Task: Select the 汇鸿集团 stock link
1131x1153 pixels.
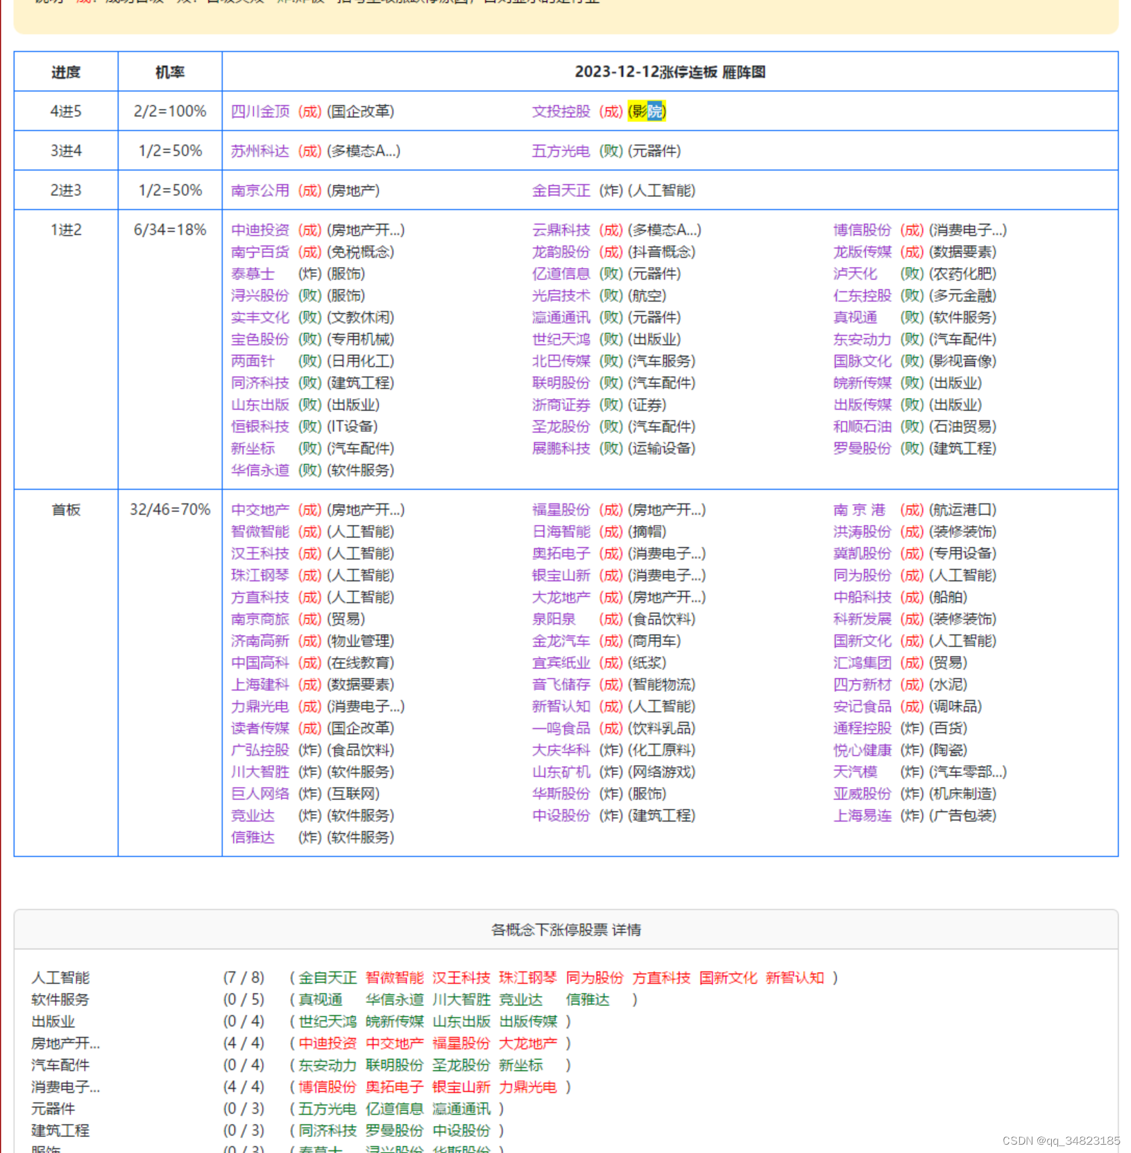Action: pyautogui.click(x=862, y=663)
